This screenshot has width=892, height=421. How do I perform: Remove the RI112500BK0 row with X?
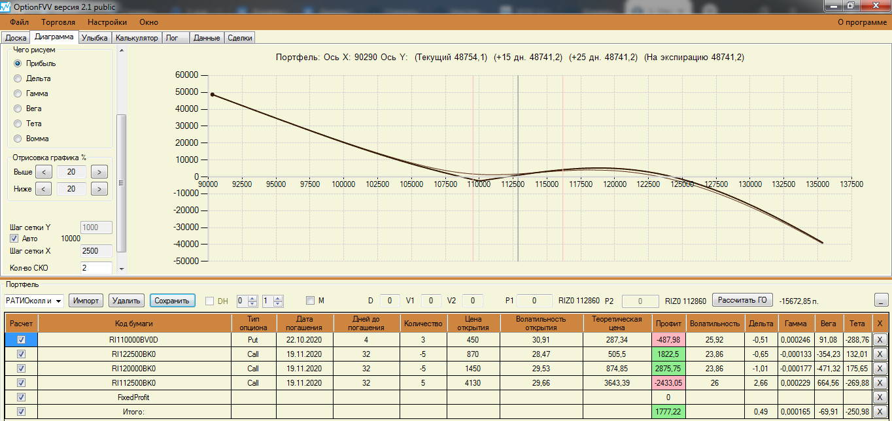[880, 383]
